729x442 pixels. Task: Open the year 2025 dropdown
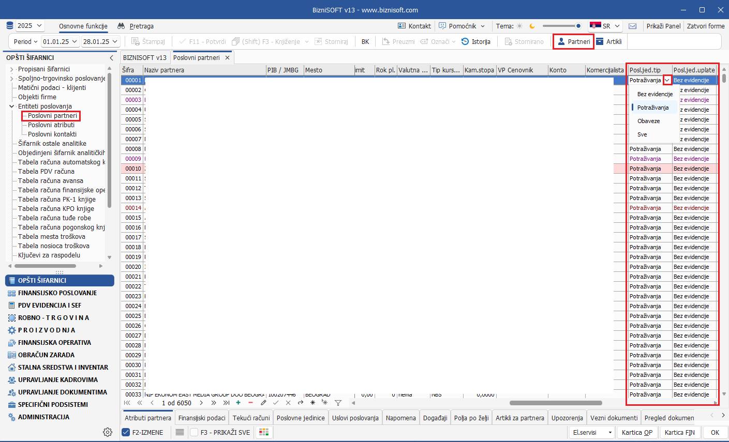click(30, 25)
